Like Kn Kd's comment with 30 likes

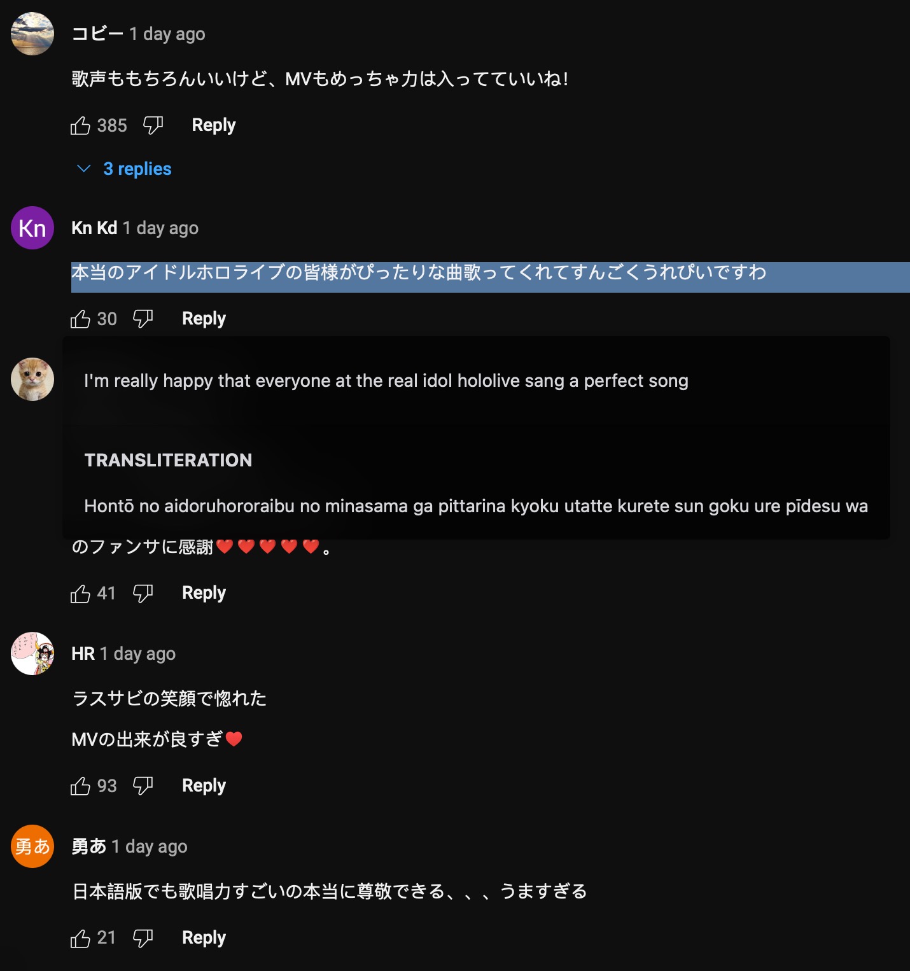(80, 319)
